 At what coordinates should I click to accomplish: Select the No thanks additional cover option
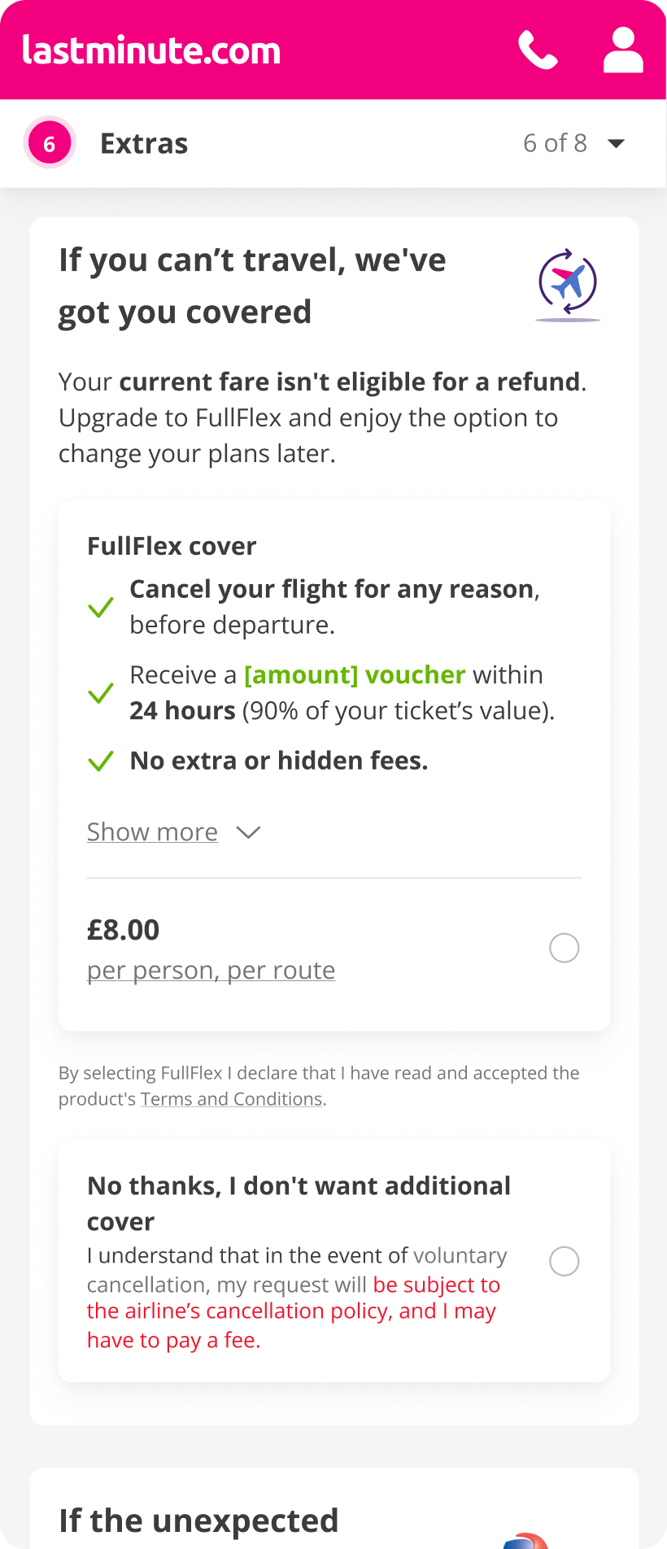tap(565, 1261)
